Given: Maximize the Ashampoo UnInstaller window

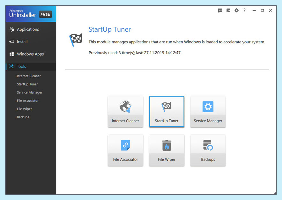Looking at the screenshot, I should click(263, 11).
